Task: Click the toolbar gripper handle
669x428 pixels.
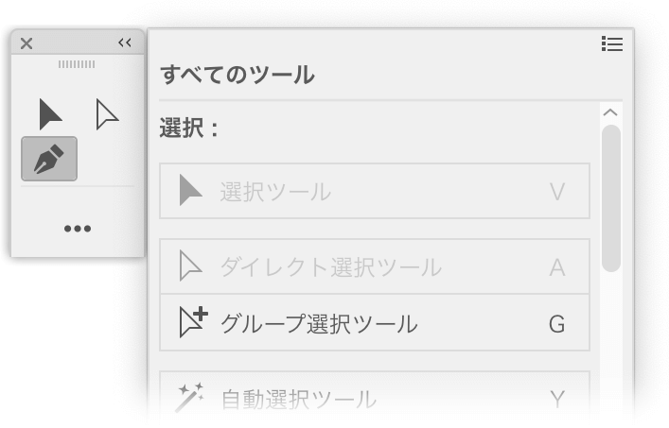Action: coord(77,64)
